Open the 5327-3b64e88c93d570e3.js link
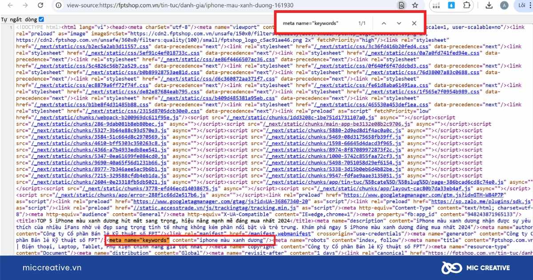Viewport: 533px width, 280px height. click(x=100, y=130)
